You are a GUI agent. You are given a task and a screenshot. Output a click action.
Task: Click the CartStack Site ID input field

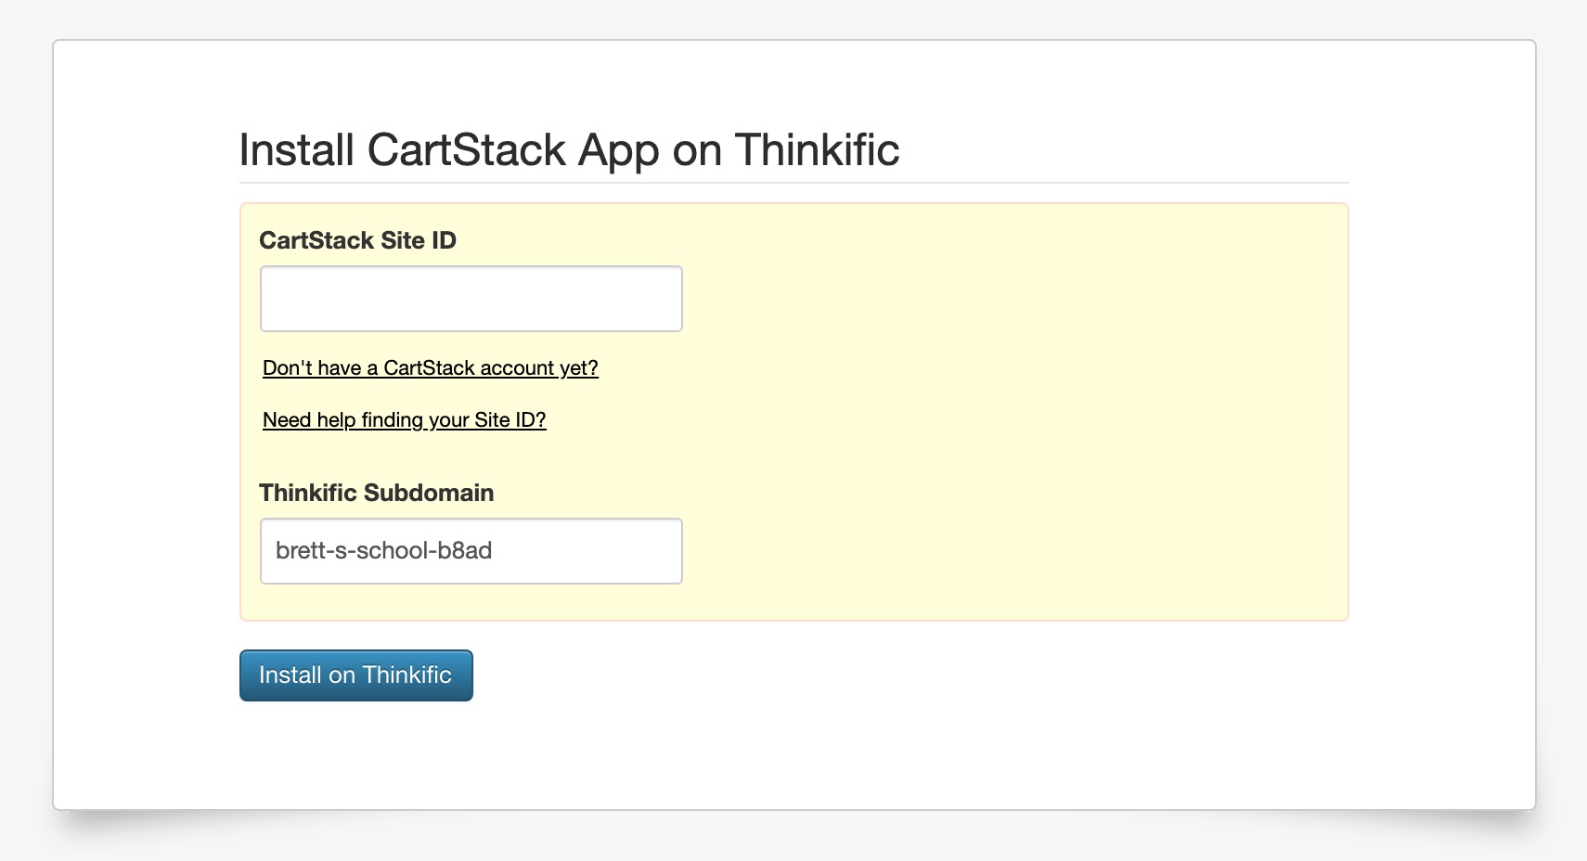(x=471, y=299)
